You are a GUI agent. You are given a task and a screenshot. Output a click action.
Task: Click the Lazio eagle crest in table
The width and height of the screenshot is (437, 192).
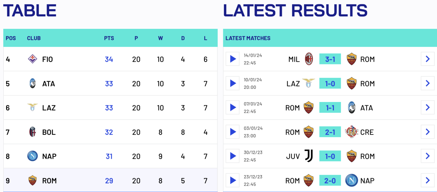pyautogui.click(x=32, y=108)
